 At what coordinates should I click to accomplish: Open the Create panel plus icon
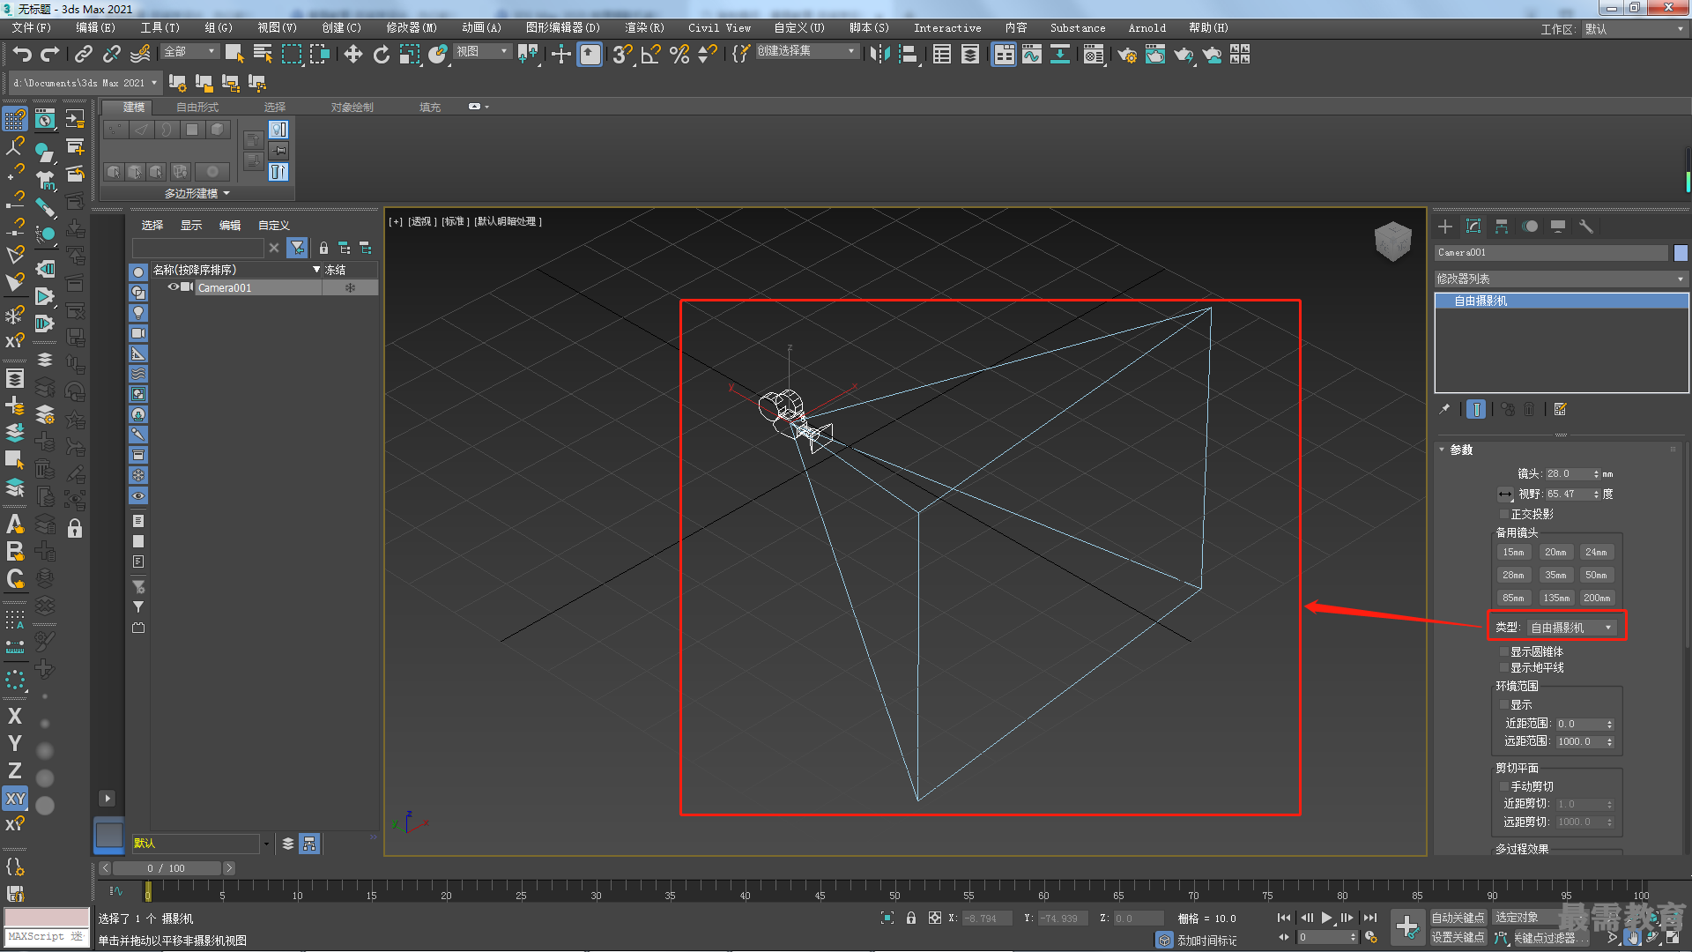1445,227
